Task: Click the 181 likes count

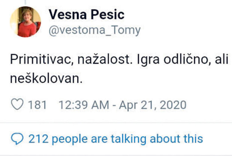Action: tap(37, 104)
